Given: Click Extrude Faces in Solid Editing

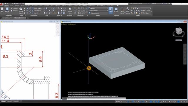Looking at the screenshot, I should 37,11.
